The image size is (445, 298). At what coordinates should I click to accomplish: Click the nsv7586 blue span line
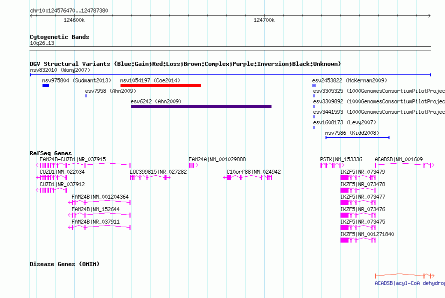tap(357, 138)
